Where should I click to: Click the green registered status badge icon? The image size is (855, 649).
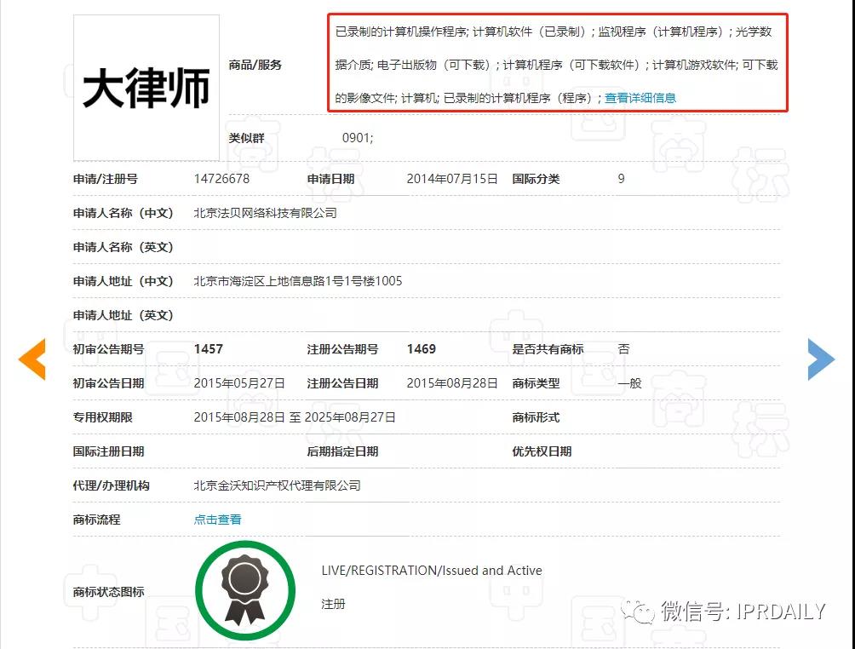(245, 590)
